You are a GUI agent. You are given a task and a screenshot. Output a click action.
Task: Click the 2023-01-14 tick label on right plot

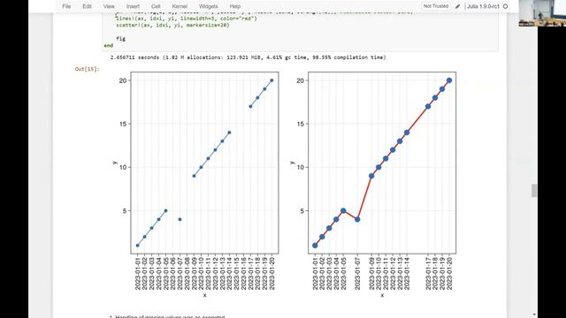tap(407, 273)
